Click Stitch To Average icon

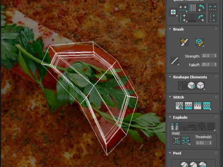pos(189,106)
